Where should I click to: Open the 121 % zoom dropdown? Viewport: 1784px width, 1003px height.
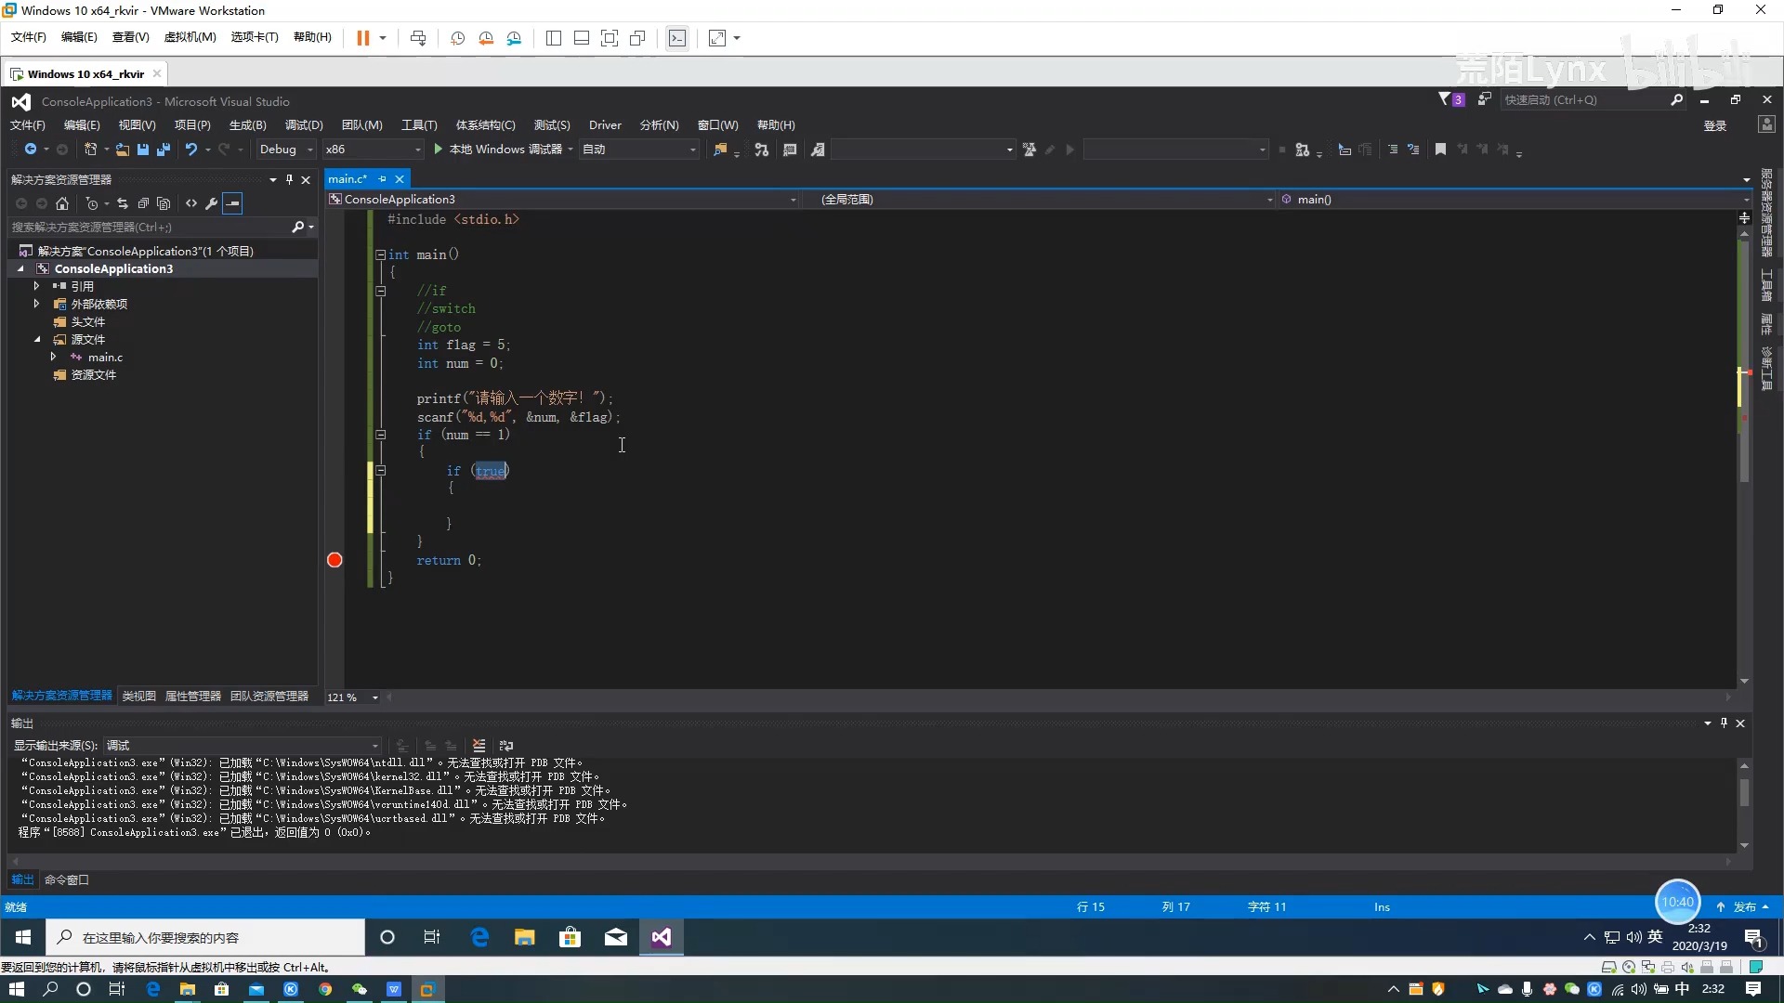(x=353, y=697)
